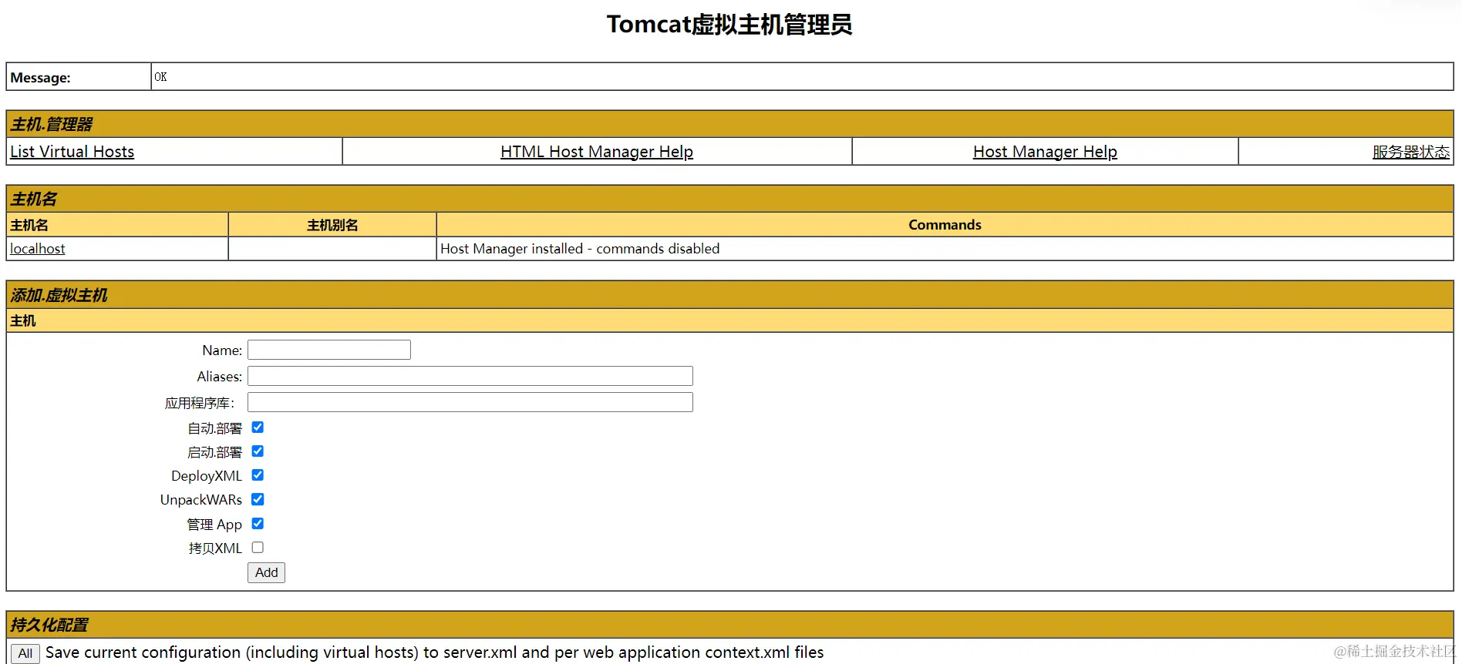Uncheck the 启动.部署 checkbox
Viewport: 1462px width, 664px height.
(x=258, y=451)
